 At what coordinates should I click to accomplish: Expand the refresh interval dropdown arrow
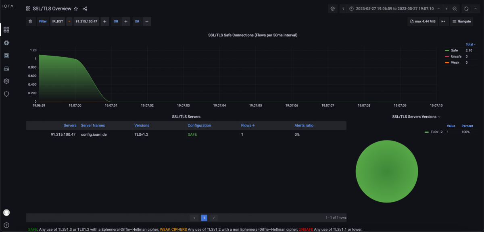(475, 8)
